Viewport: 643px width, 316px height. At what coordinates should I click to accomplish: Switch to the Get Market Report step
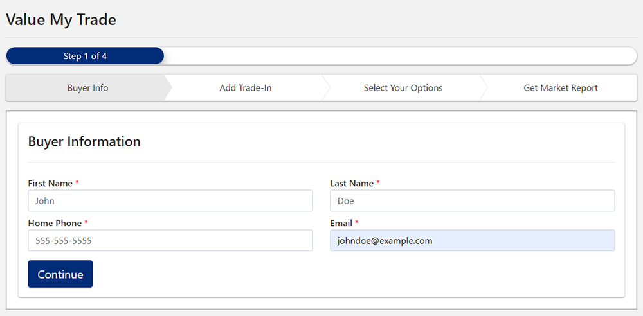point(560,88)
